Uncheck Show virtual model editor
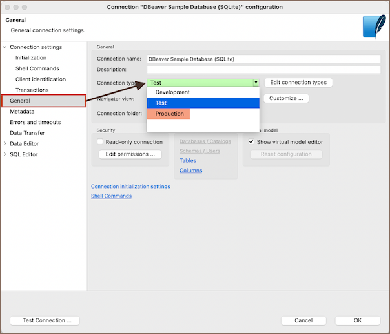Image resolution: width=390 pixels, height=334 pixels. [251, 142]
